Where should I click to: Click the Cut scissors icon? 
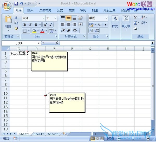point(16,17)
